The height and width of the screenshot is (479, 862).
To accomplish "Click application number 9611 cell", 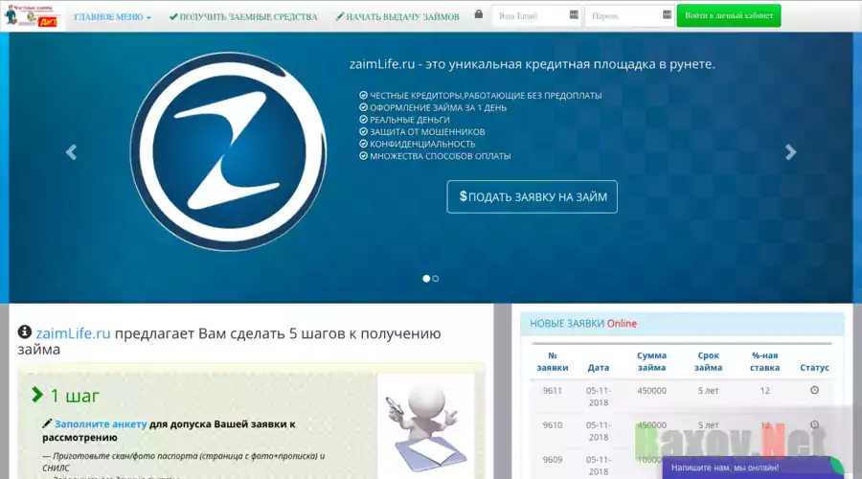I will (x=553, y=391).
